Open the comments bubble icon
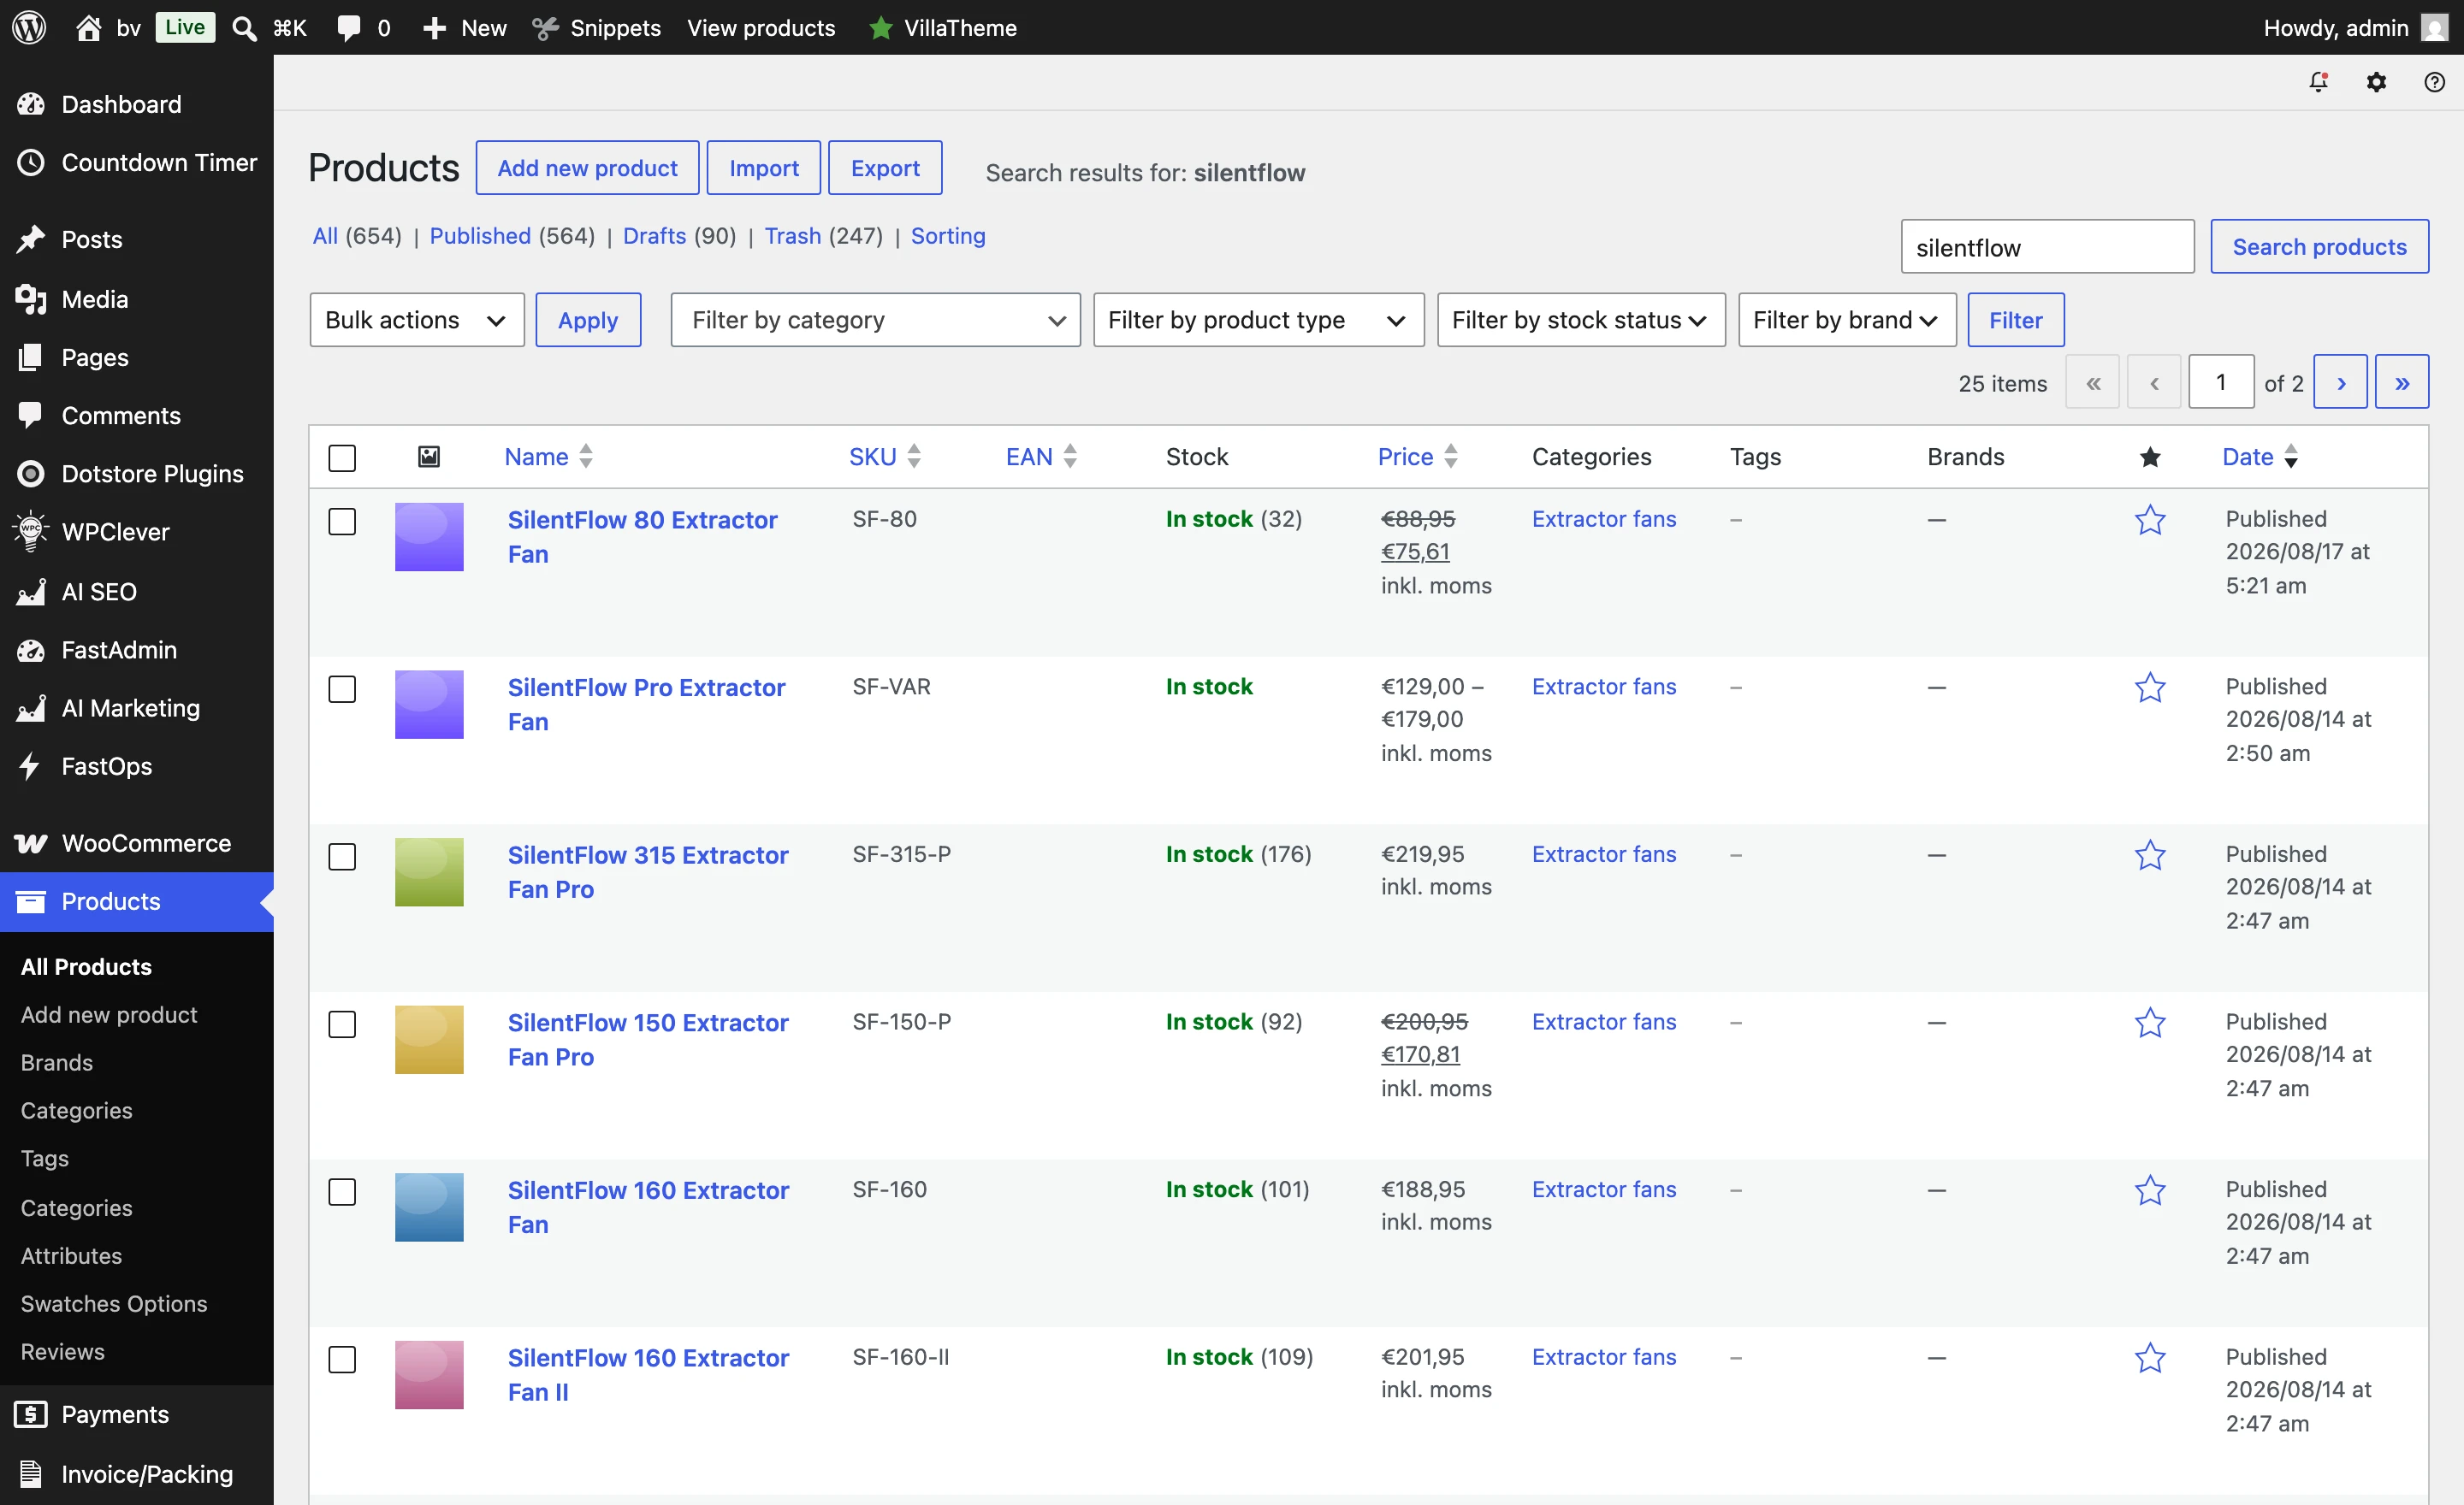Viewport: 2464px width, 1505px height. (x=348, y=28)
